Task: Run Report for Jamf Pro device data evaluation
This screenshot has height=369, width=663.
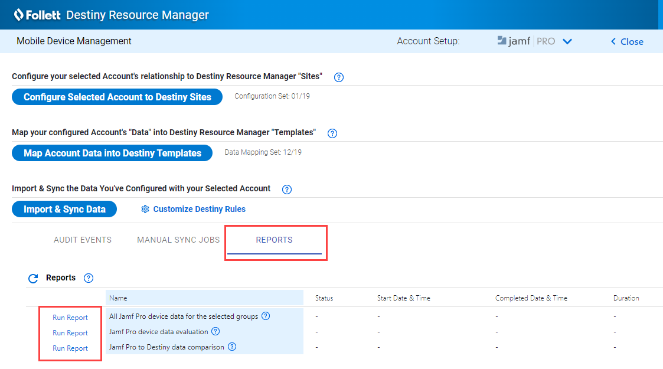Action: pyautogui.click(x=70, y=332)
